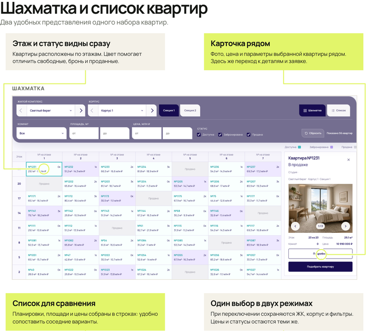Select apartment №1204 cell

click(x=154, y=184)
